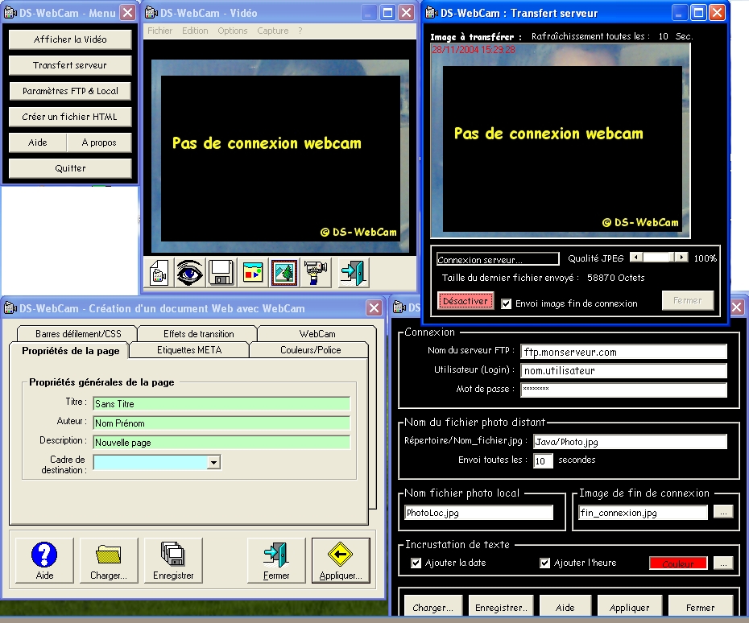Open help with the blue question mark Aide button
749x623 pixels.
44,560
